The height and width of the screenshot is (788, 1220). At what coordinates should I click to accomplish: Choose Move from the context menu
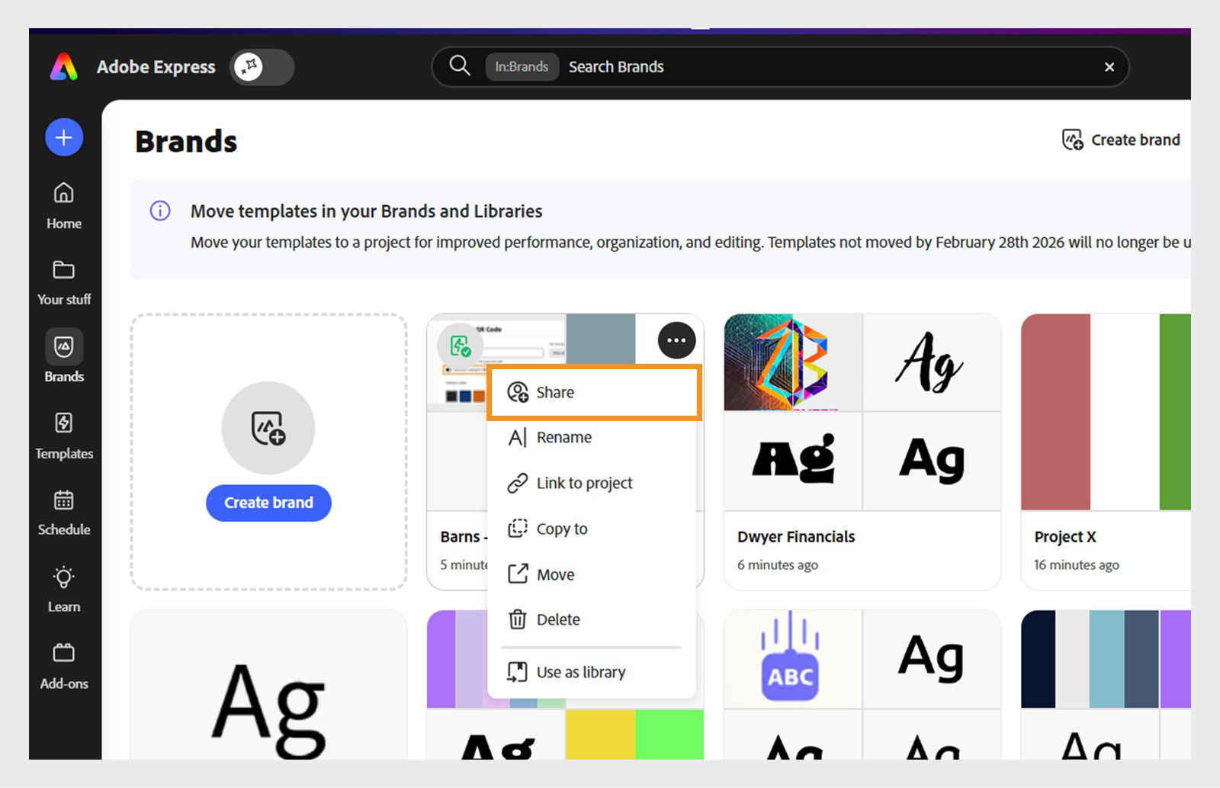[x=592, y=574]
